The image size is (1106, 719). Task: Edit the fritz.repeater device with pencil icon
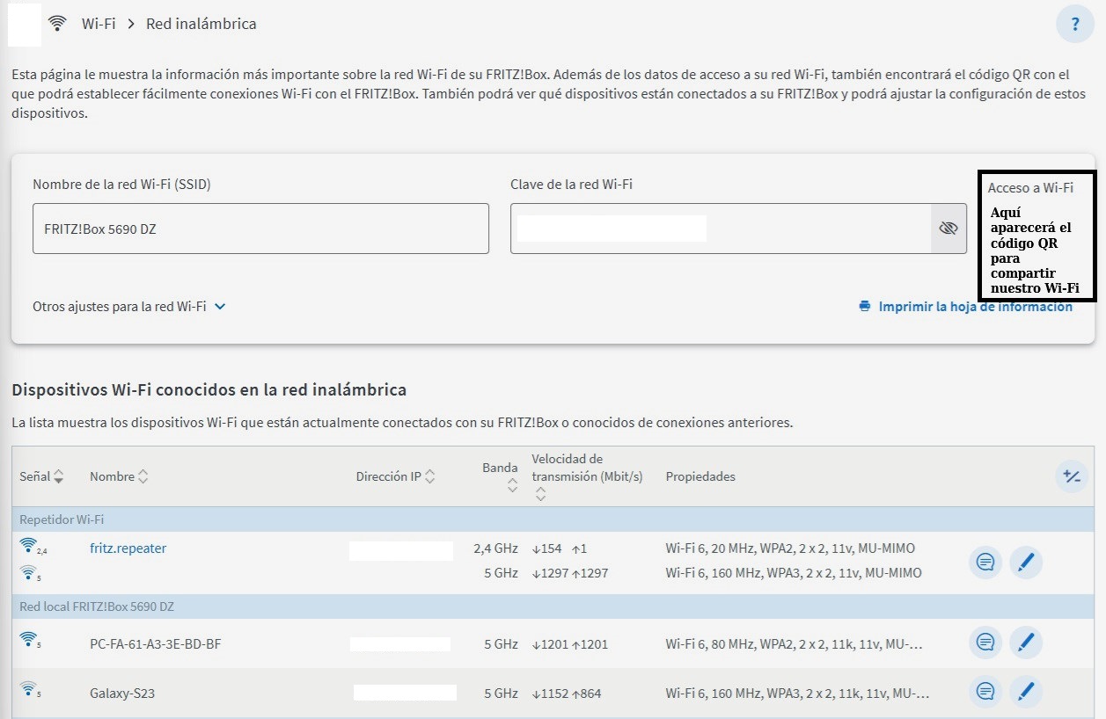coord(1025,562)
